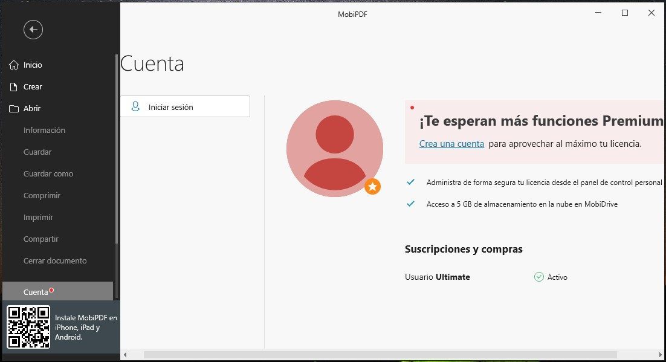Minimize the MobiPDF window
The height and width of the screenshot is (362, 666).
(x=598, y=13)
